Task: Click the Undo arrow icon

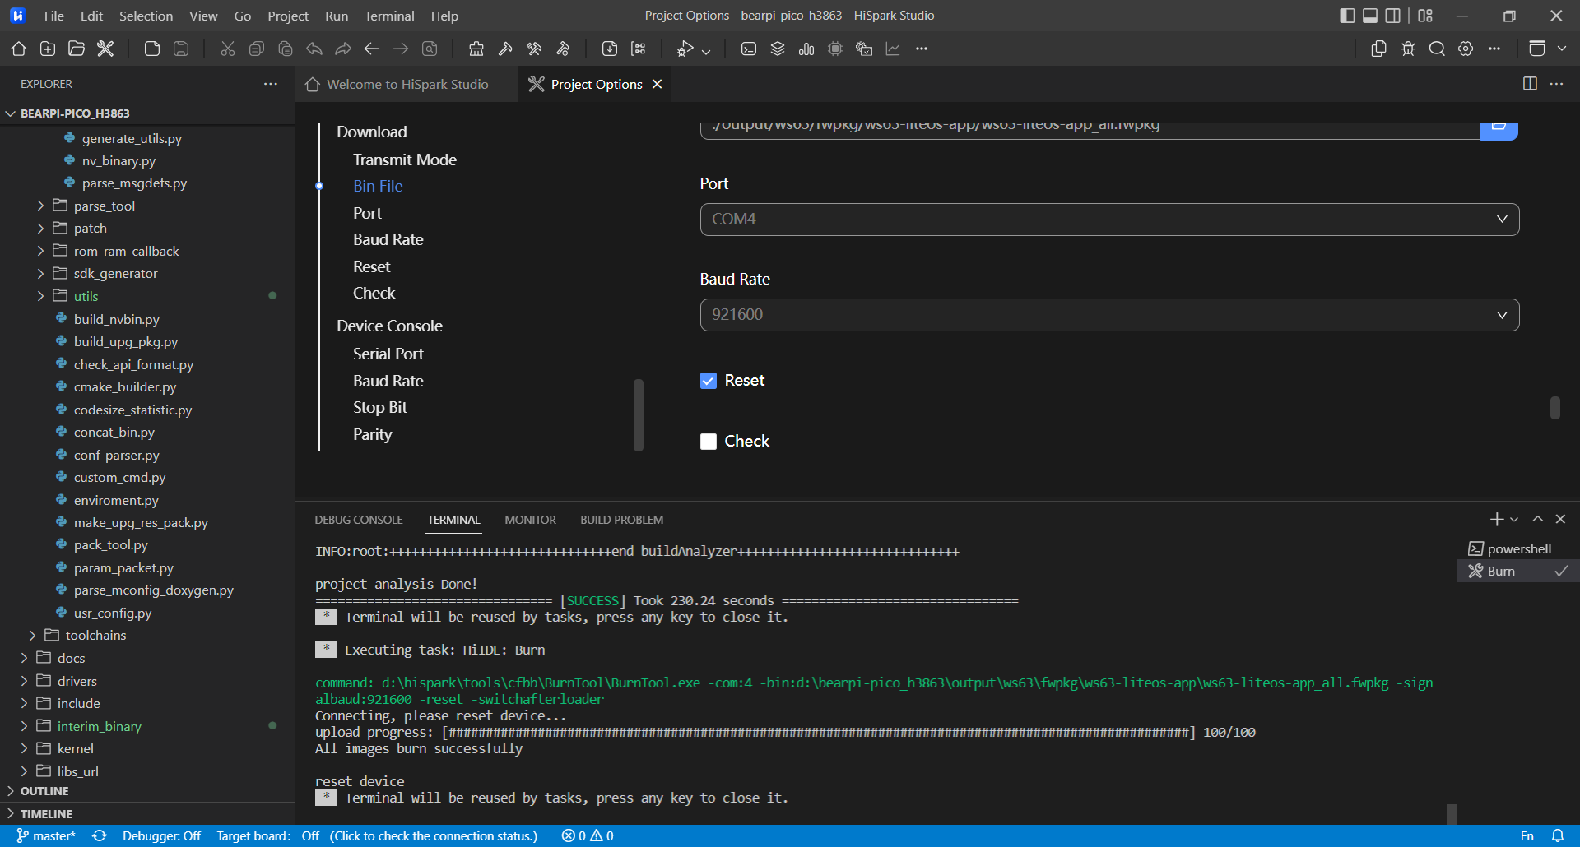Action: [x=314, y=49]
